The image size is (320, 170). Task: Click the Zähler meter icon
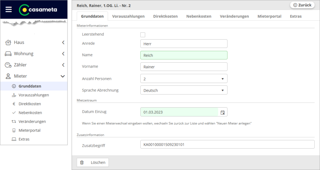tap(8, 65)
